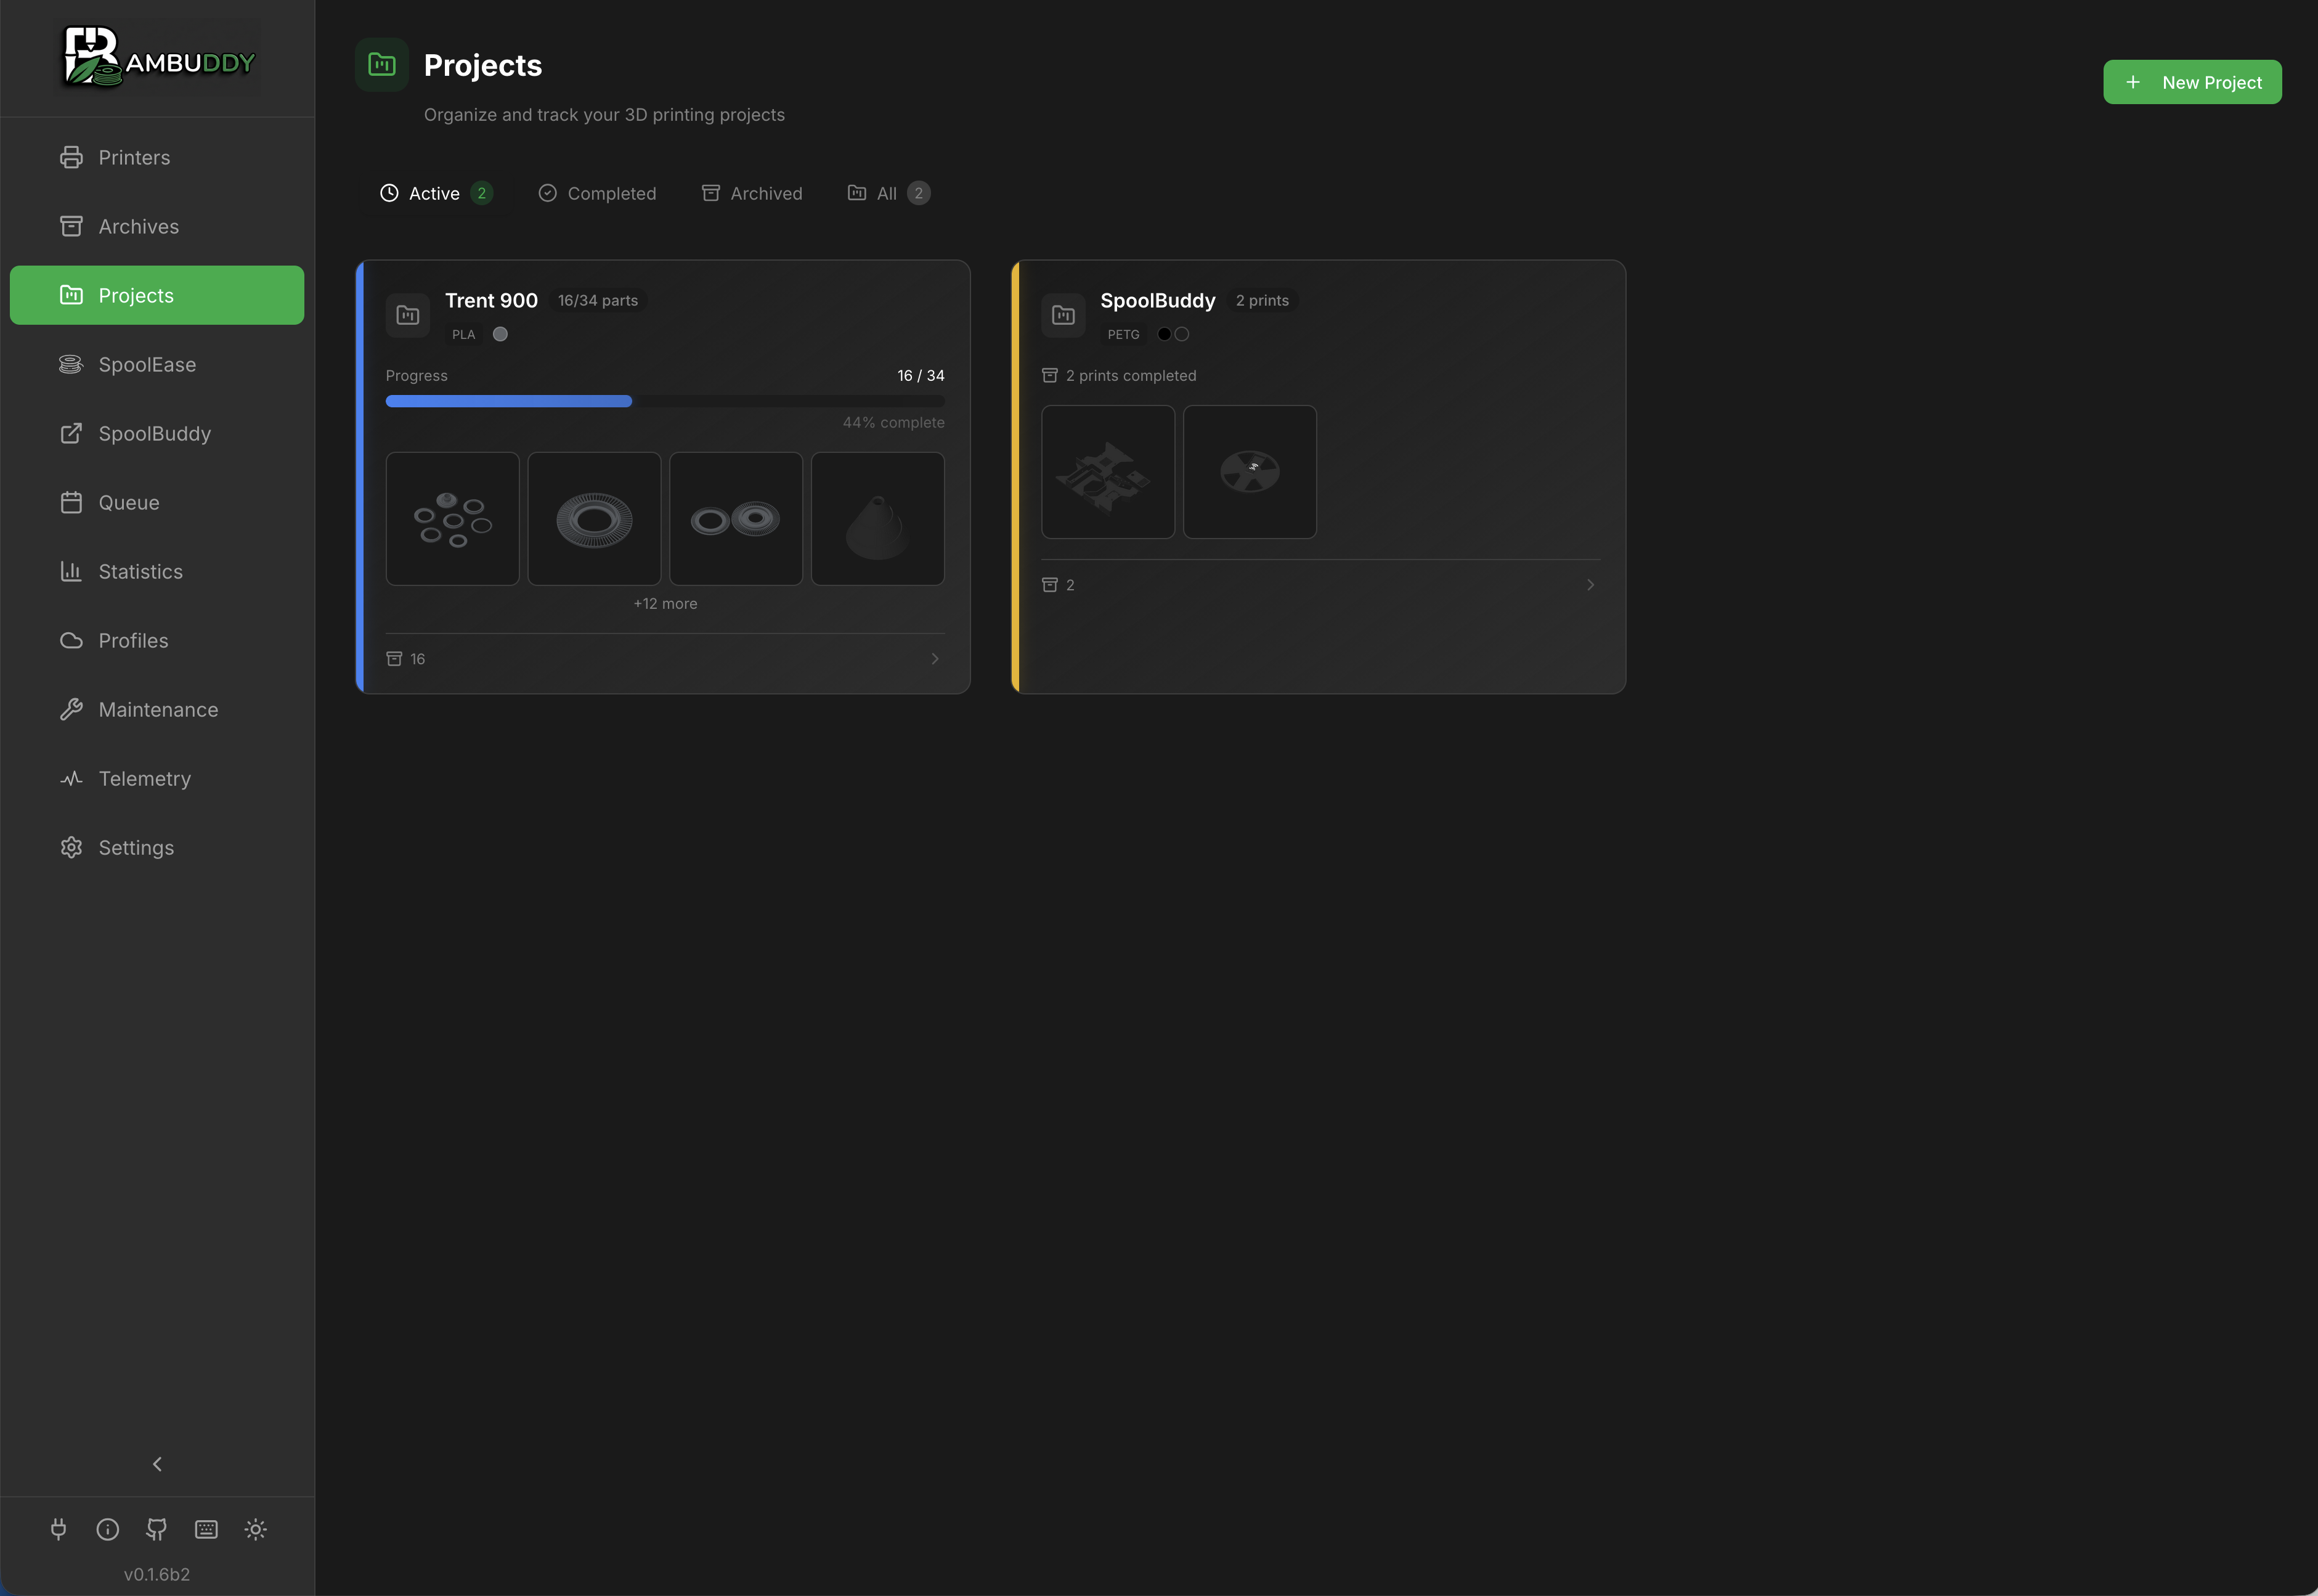Create a New Project
2318x1596 pixels.
click(2192, 82)
